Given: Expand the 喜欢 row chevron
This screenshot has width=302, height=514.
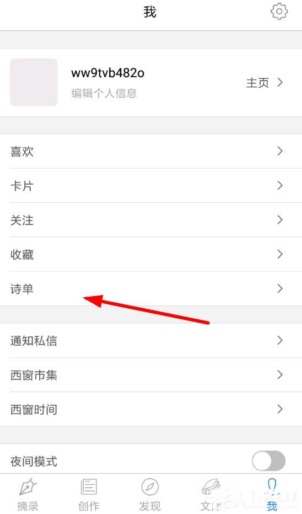Looking at the screenshot, I should tap(280, 151).
